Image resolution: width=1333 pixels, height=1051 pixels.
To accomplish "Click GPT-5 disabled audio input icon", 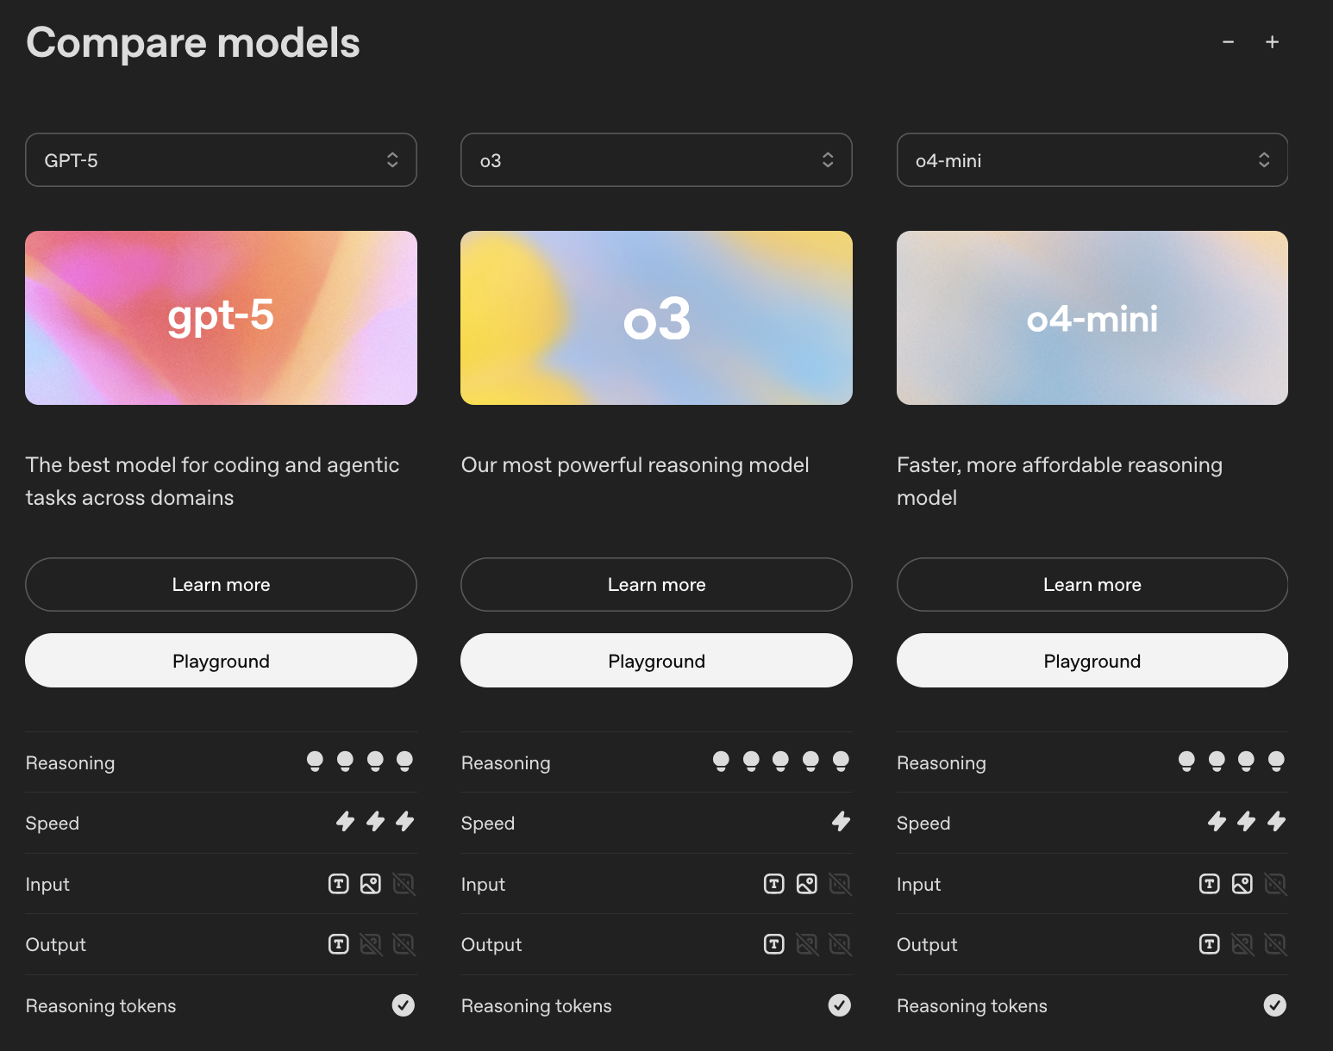I will [404, 884].
